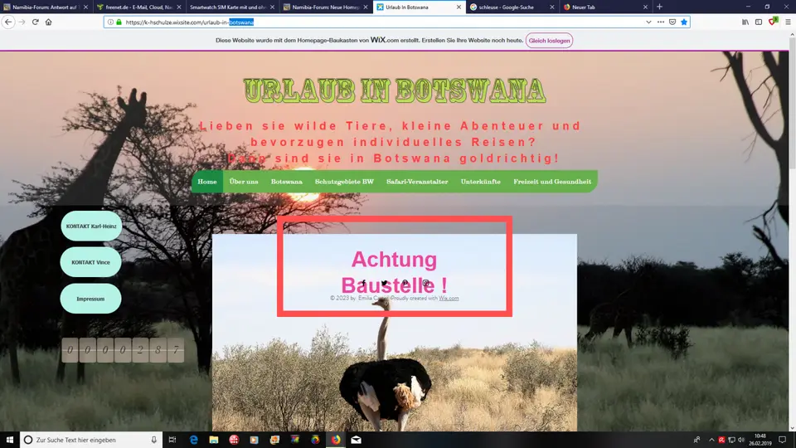The width and height of the screenshot is (796, 448).
Task: Close the freenet.de tab
Action: (x=179, y=7)
